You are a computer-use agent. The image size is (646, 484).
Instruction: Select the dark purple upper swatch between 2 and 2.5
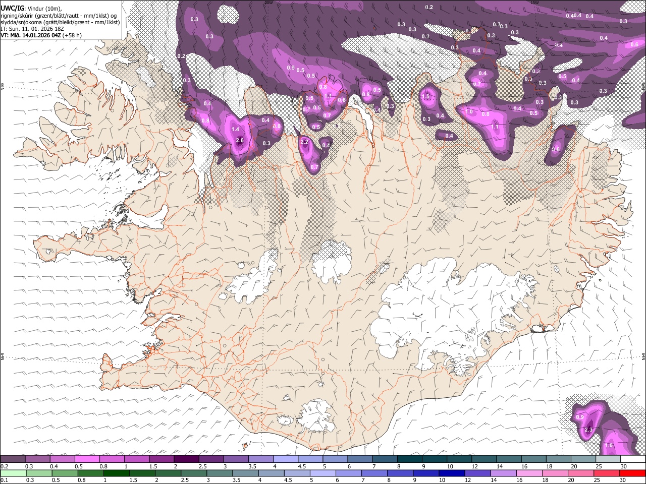pyautogui.click(x=186, y=459)
